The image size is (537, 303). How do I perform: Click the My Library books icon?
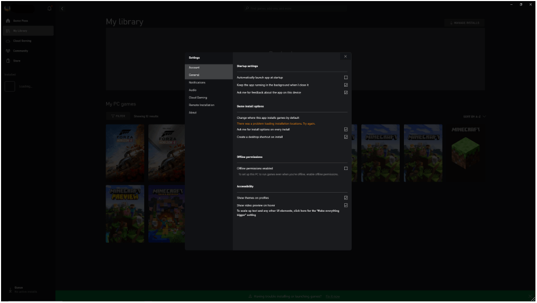coord(8,31)
